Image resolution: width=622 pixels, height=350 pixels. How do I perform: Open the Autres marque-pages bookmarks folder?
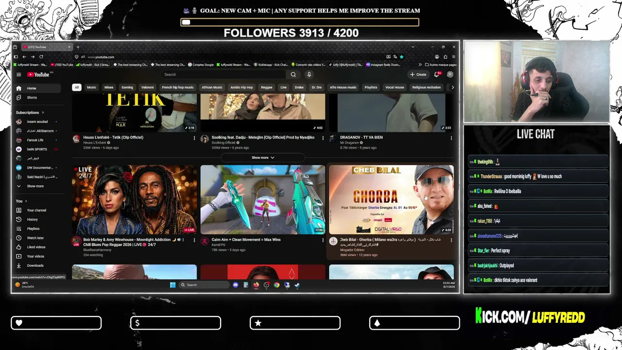pyautogui.click(x=441, y=65)
